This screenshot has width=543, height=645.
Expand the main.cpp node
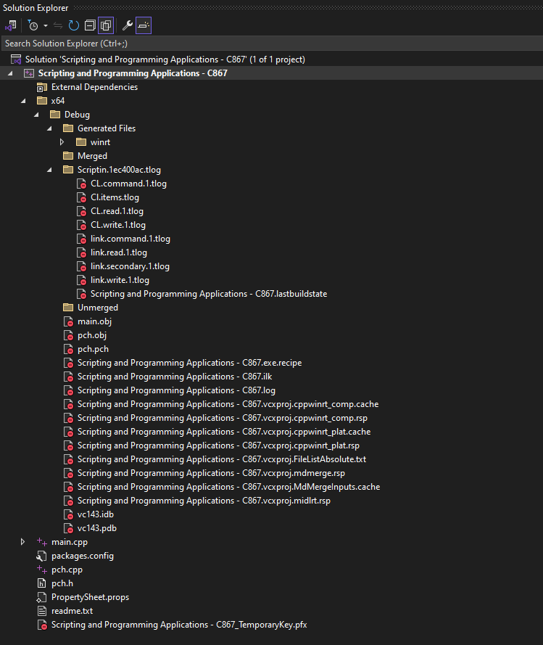click(x=23, y=542)
